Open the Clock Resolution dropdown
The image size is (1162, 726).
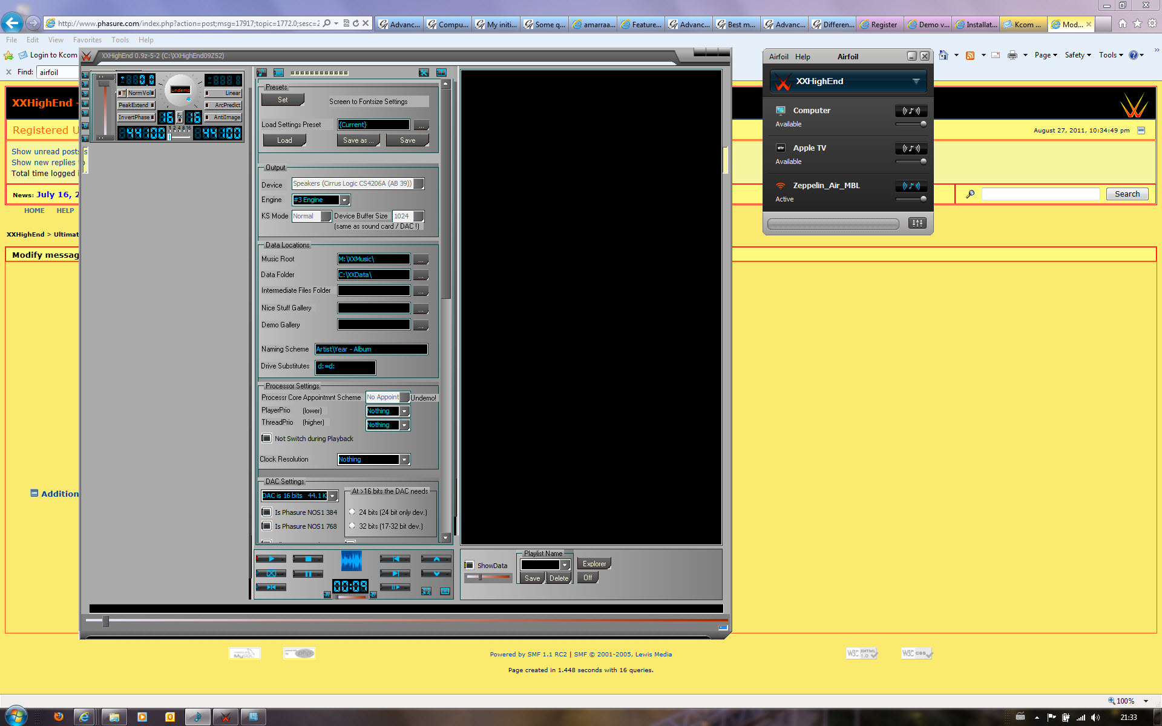(404, 460)
